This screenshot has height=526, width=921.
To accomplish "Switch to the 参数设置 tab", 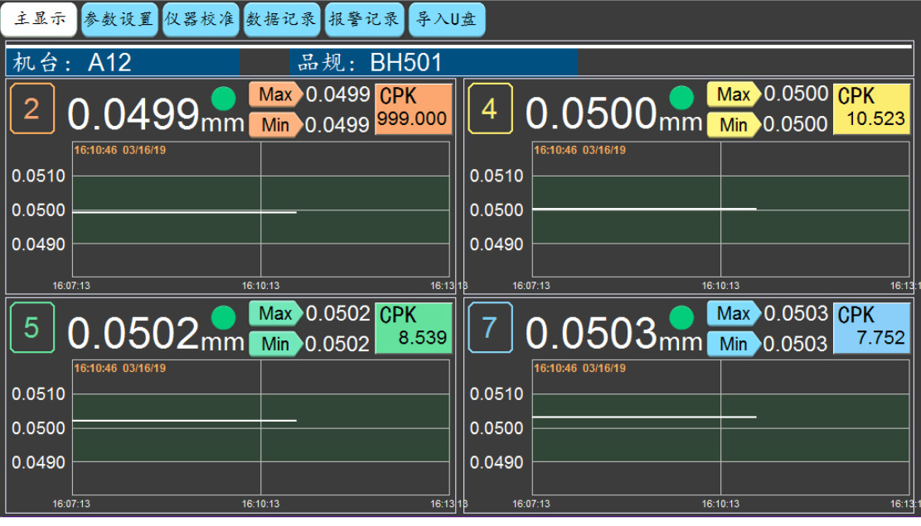I will pyautogui.click(x=119, y=20).
